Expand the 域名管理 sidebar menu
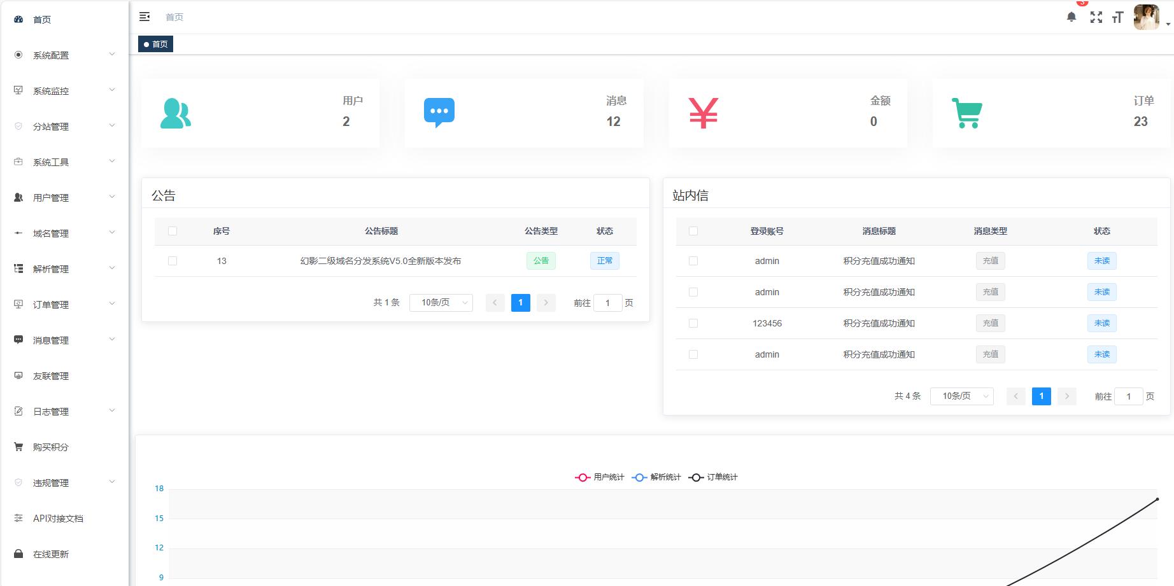This screenshot has height=586, width=1174. [64, 234]
